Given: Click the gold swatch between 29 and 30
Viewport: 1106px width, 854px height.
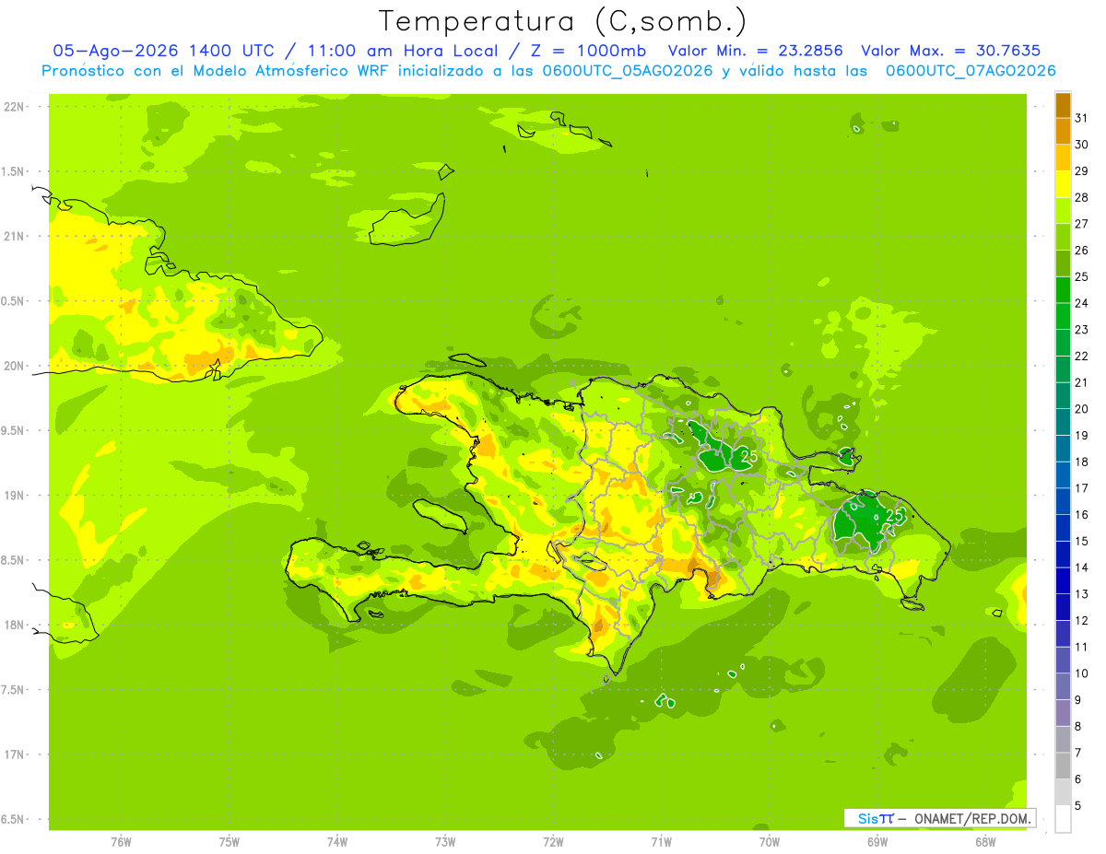Looking at the screenshot, I should tap(1063, 158).
